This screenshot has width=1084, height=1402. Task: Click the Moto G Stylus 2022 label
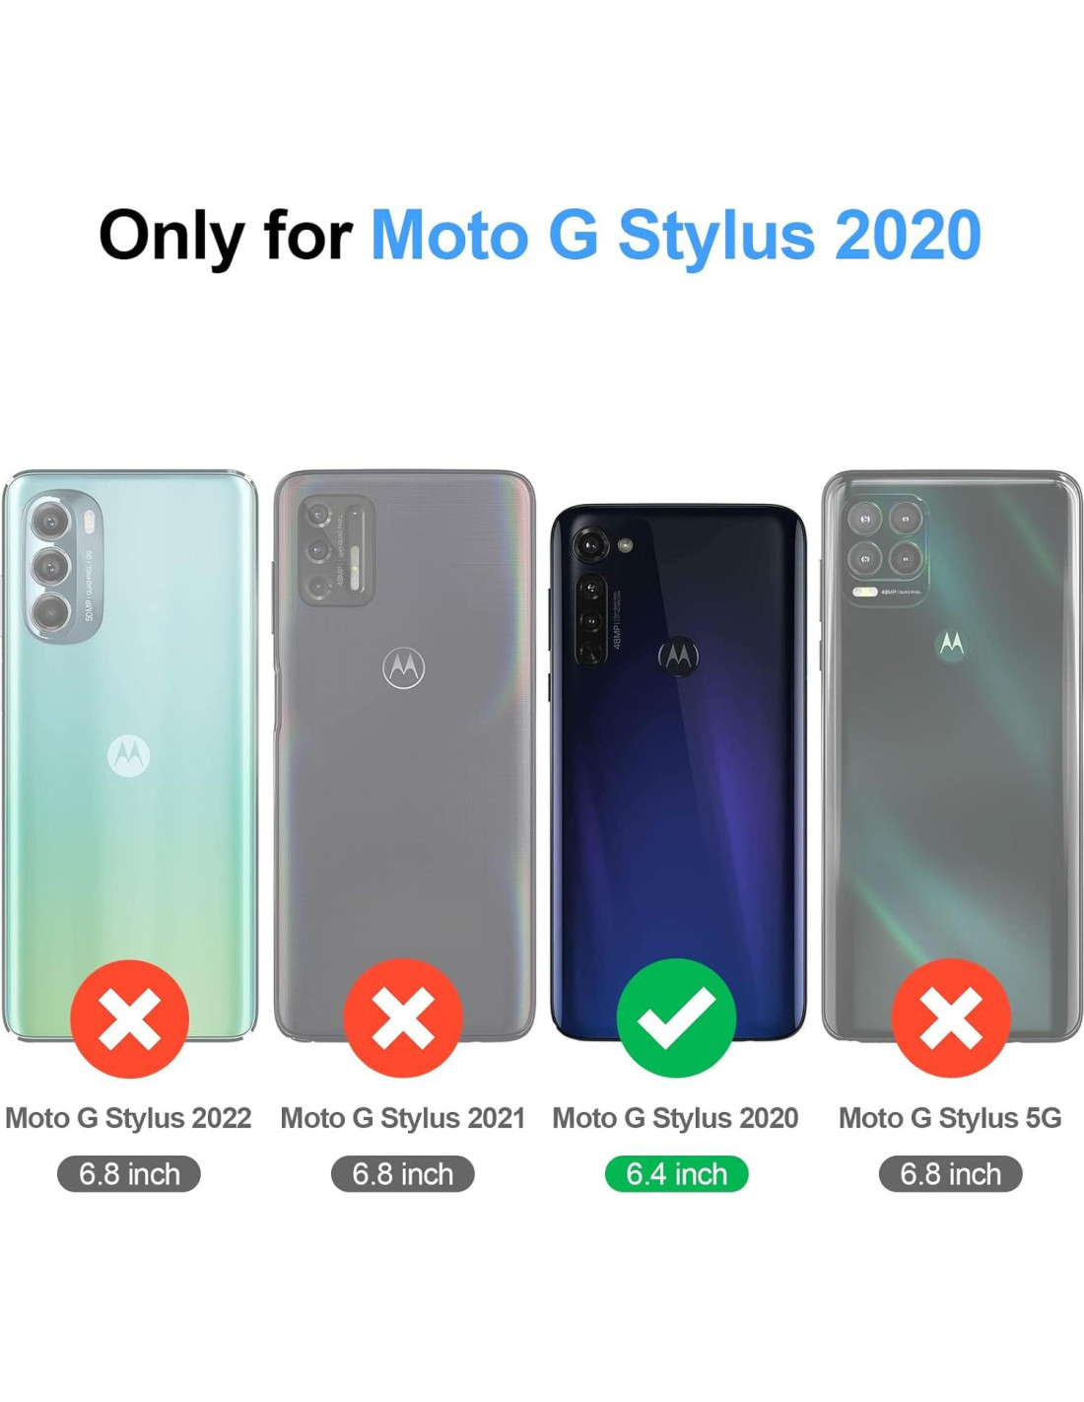pyautogui.click(x=128, y=1118)
